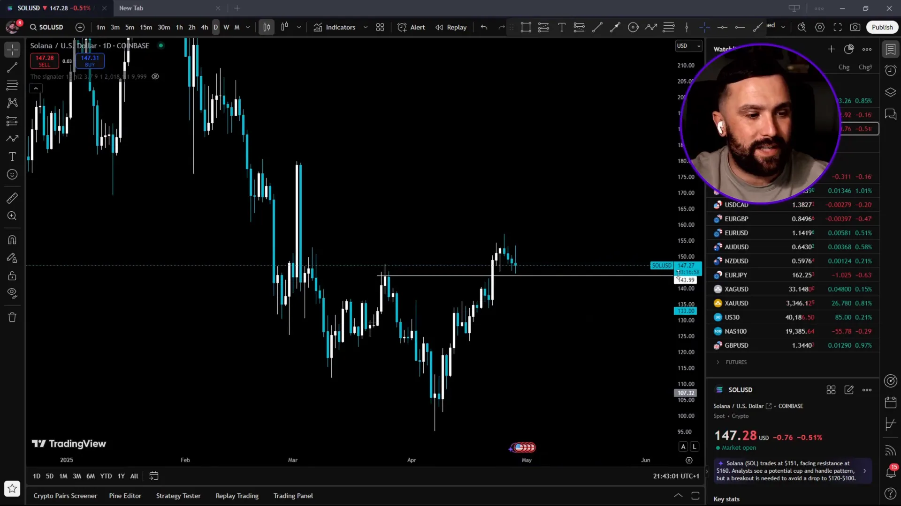Take a chart snapshot with camera icon
This screenshot has width=901, height=506.
[855, 27]
